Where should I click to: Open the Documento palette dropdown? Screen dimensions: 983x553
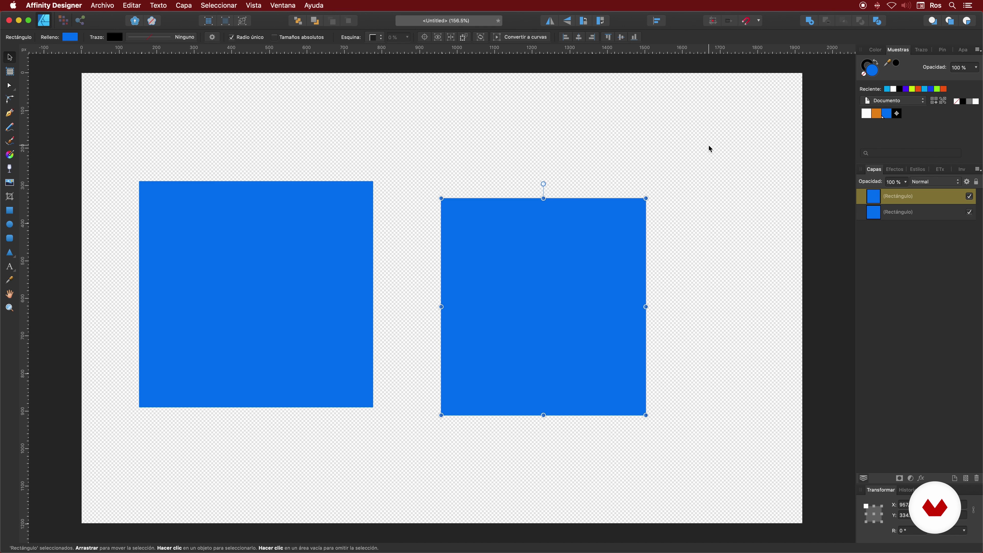pyautogui.click(x=894, y=100)
